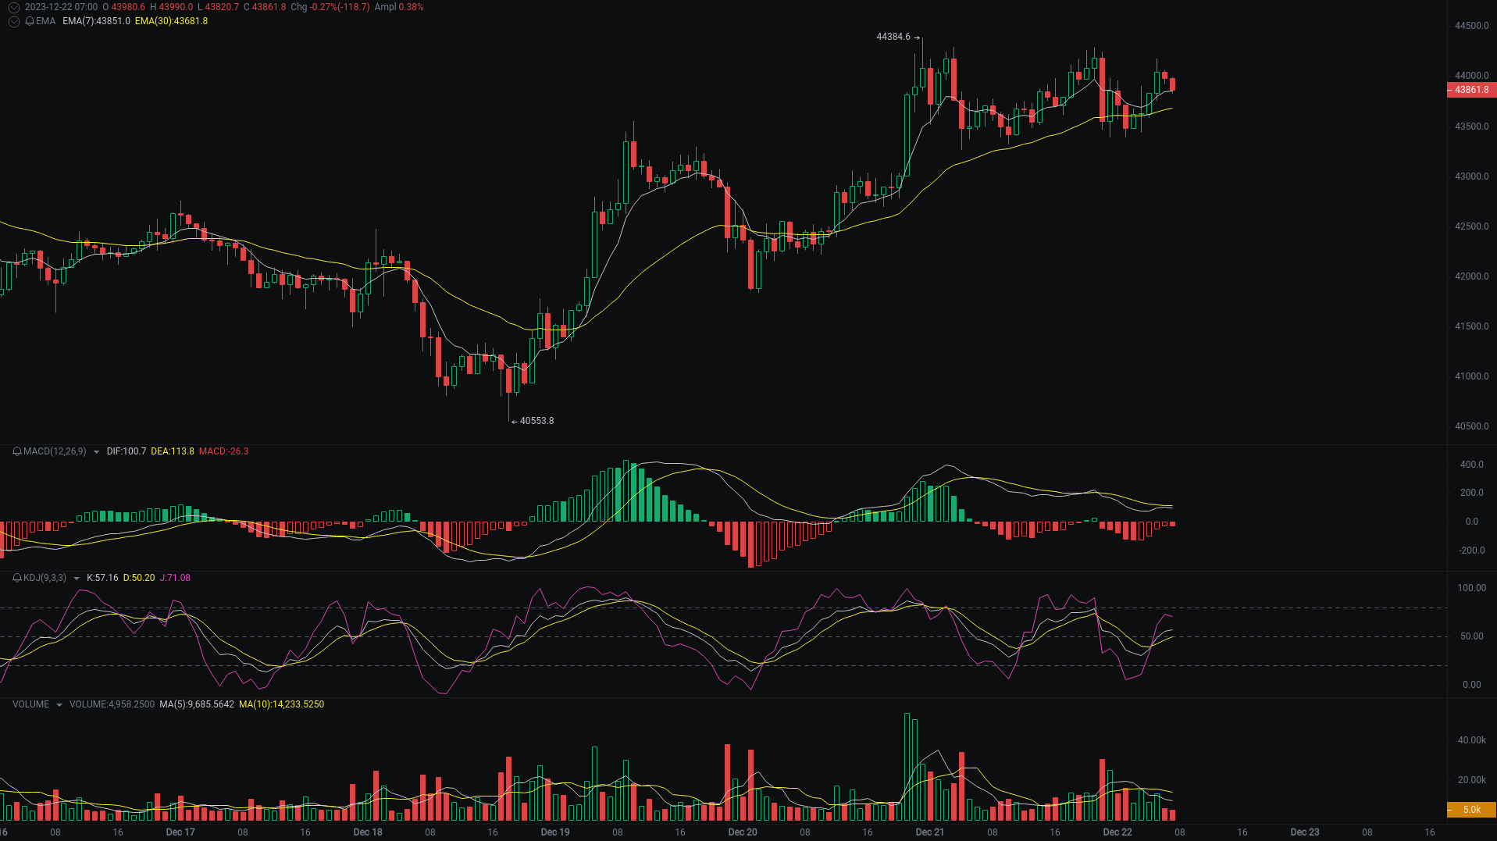Screen dimensions: 1497x841
Task: Click the 100.00 KDJ axis label
Action: (x=1471, y=588)
